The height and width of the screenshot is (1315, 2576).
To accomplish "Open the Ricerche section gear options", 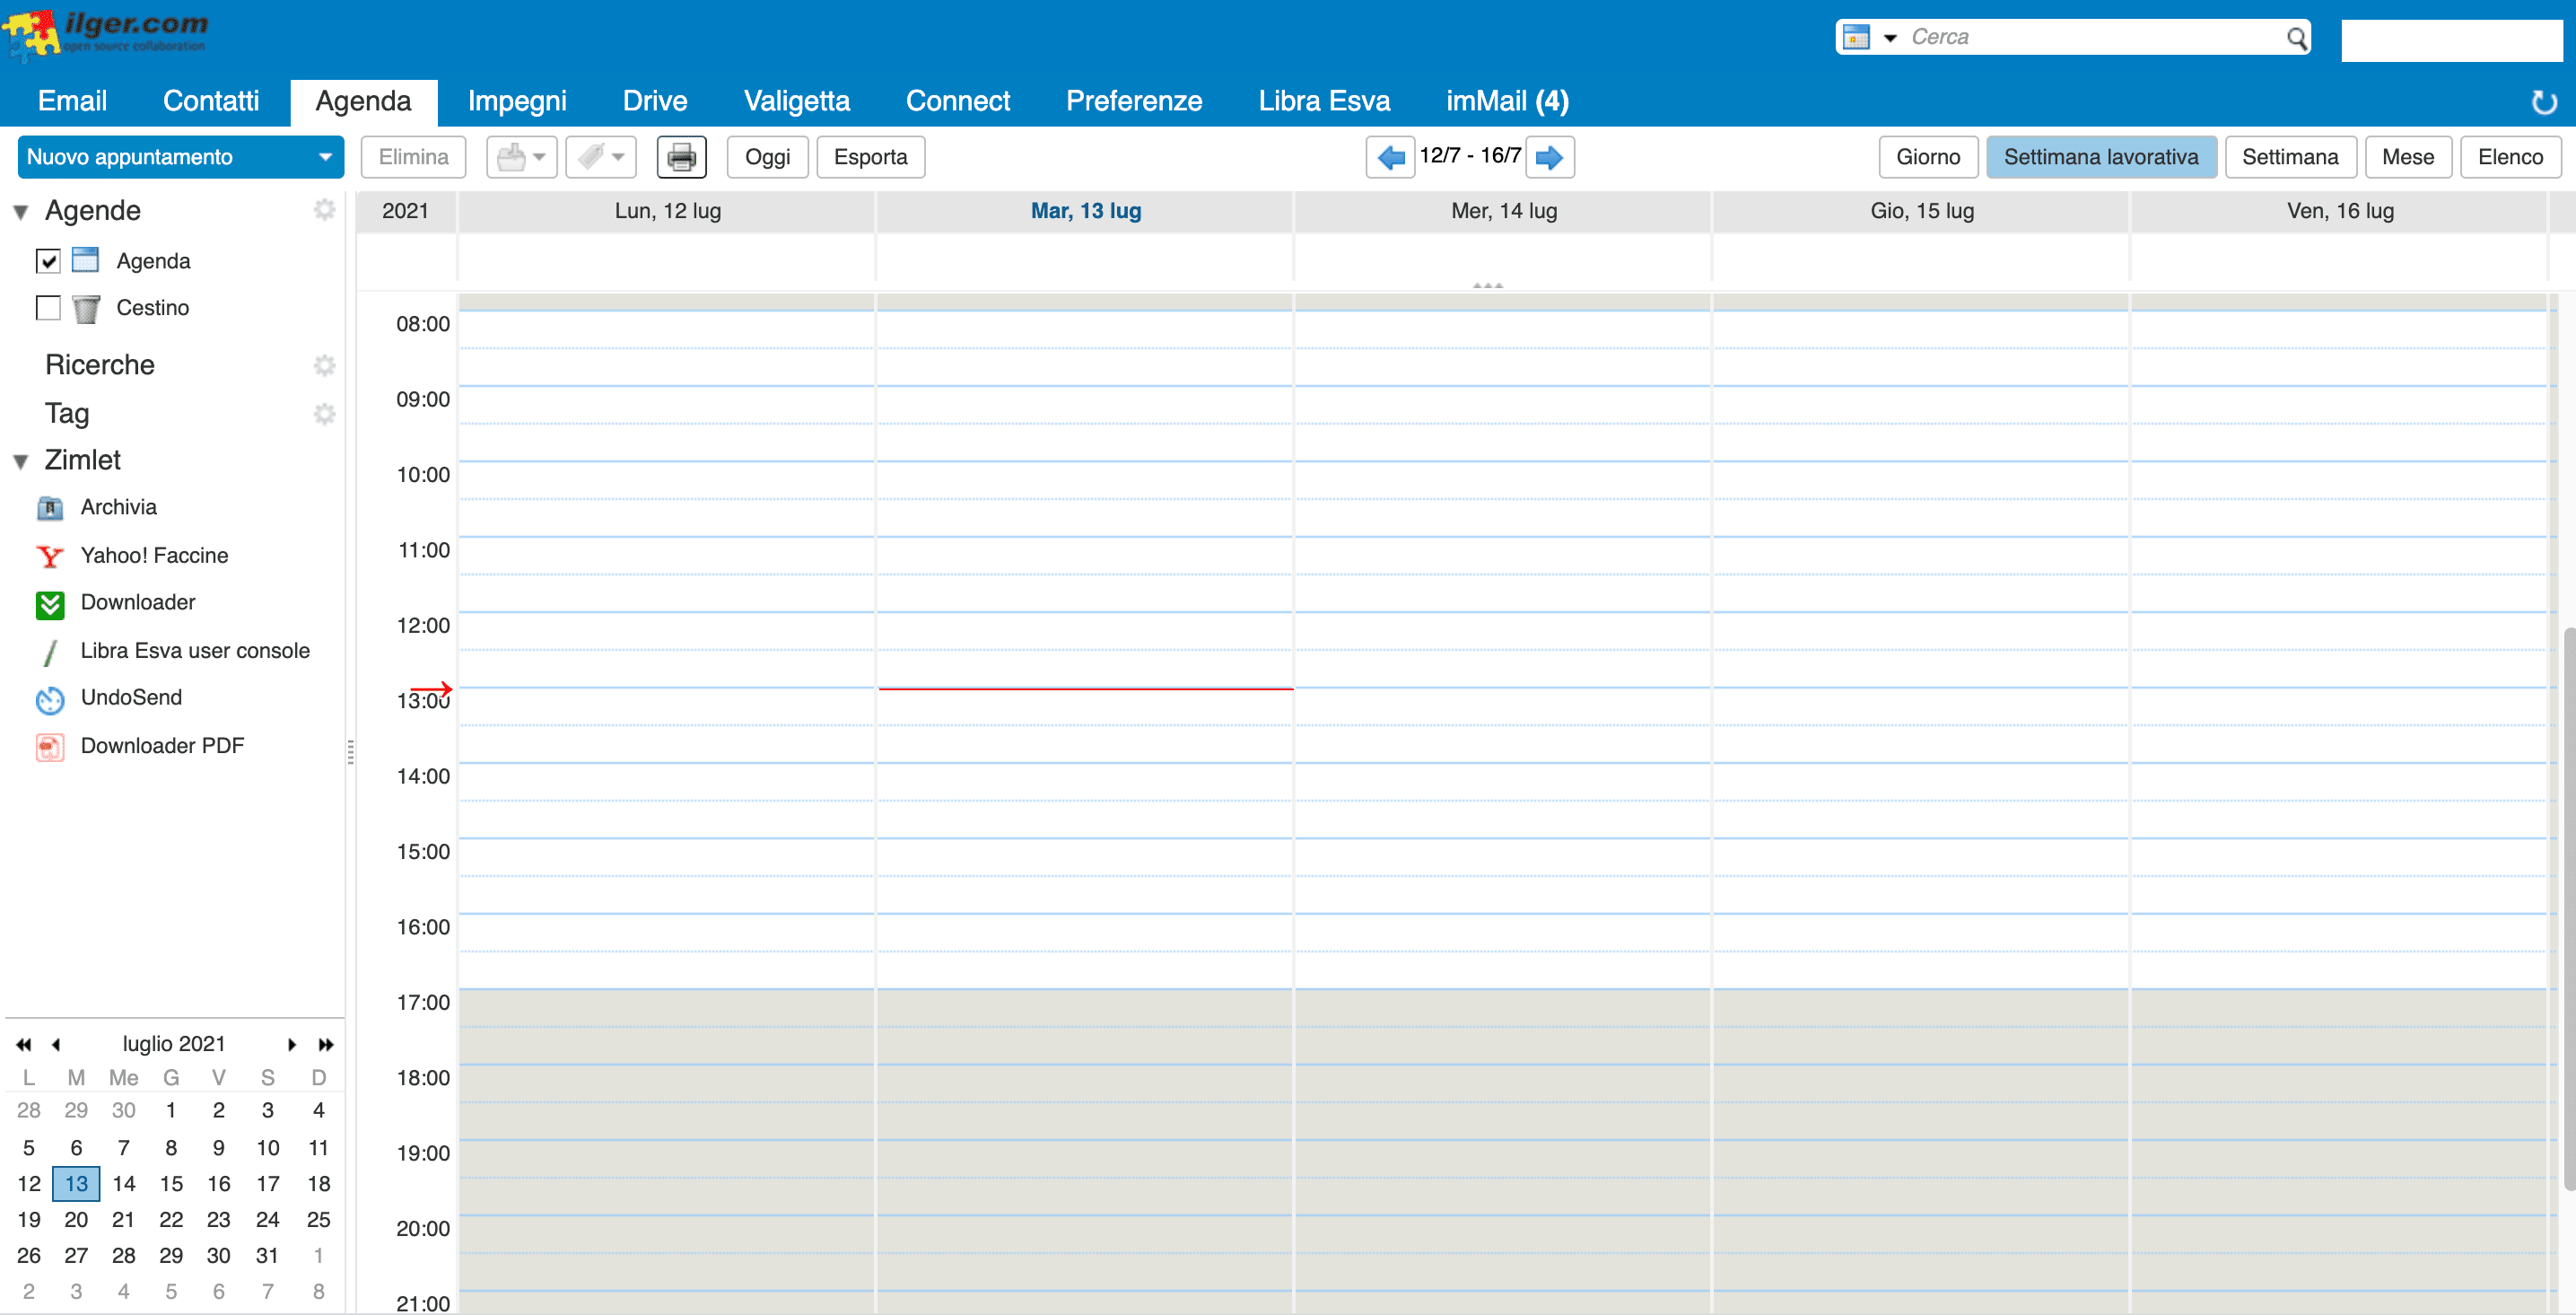I will click(324, 365).
